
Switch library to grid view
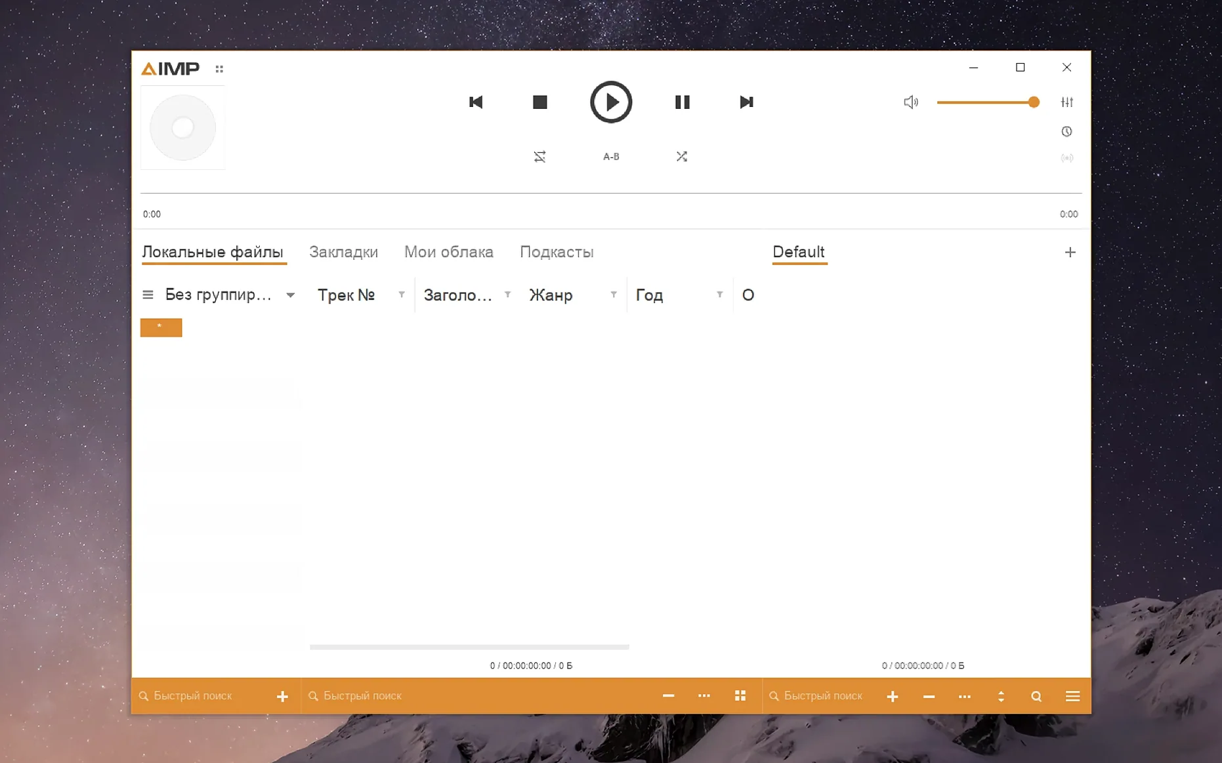(x=740, y=696)
